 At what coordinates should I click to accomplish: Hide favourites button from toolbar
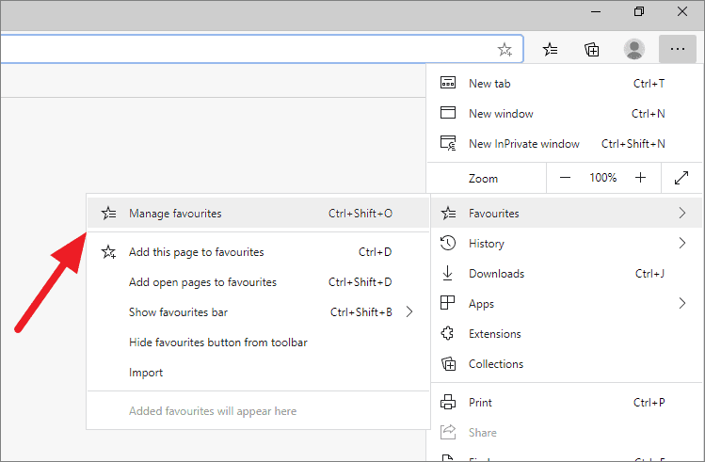pyautogui.click(x=217, y=343)
